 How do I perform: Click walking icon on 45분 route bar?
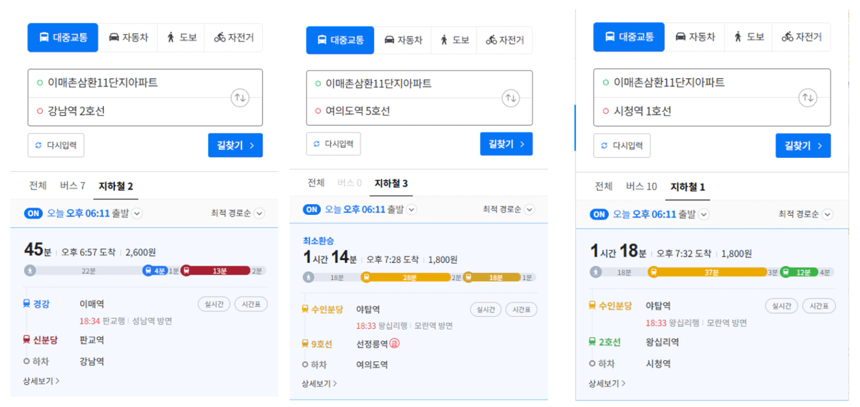tap(30, 271)
